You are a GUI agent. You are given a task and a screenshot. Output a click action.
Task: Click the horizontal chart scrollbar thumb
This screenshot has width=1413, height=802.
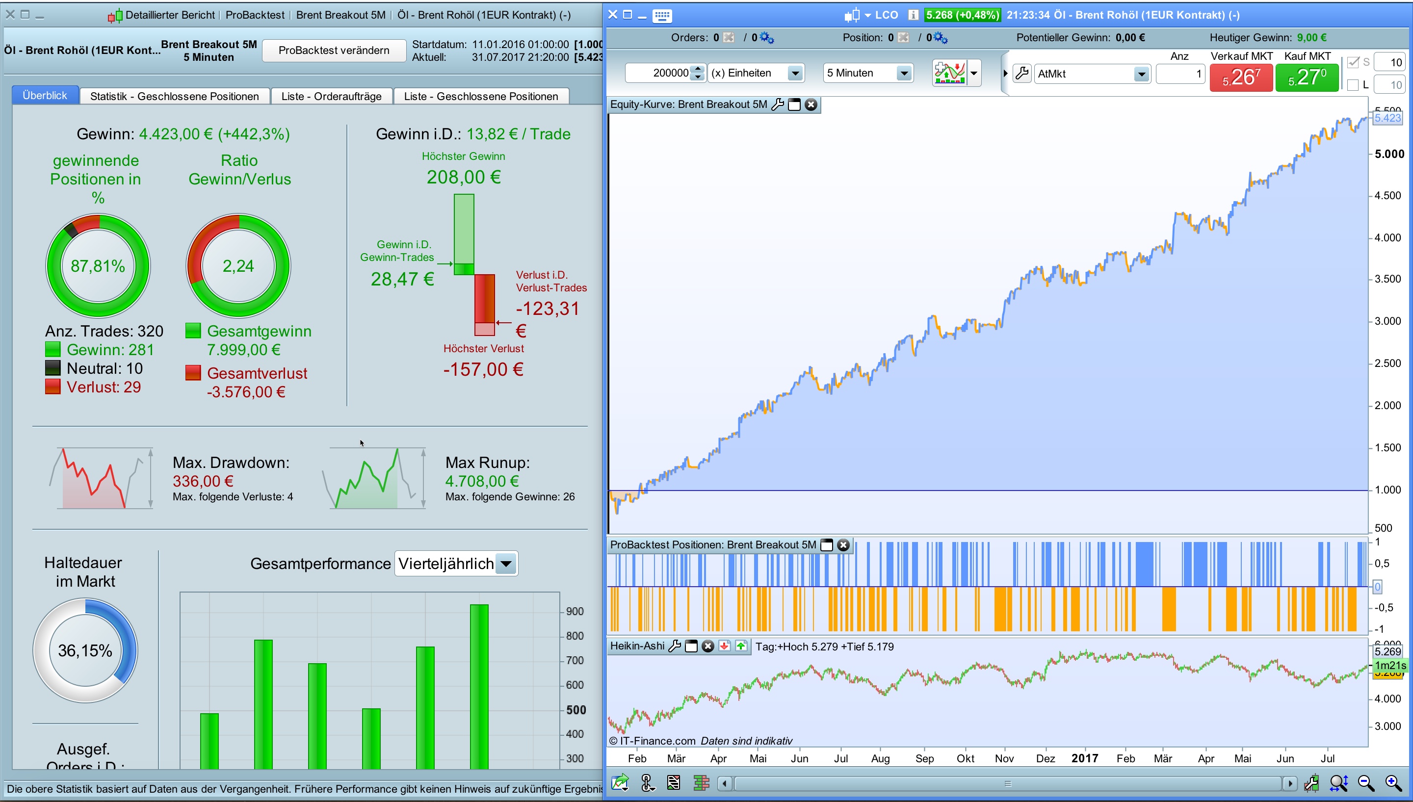click(x=1008, y=783)
